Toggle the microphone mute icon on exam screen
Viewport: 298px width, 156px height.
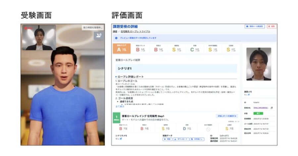click(98, 35)
